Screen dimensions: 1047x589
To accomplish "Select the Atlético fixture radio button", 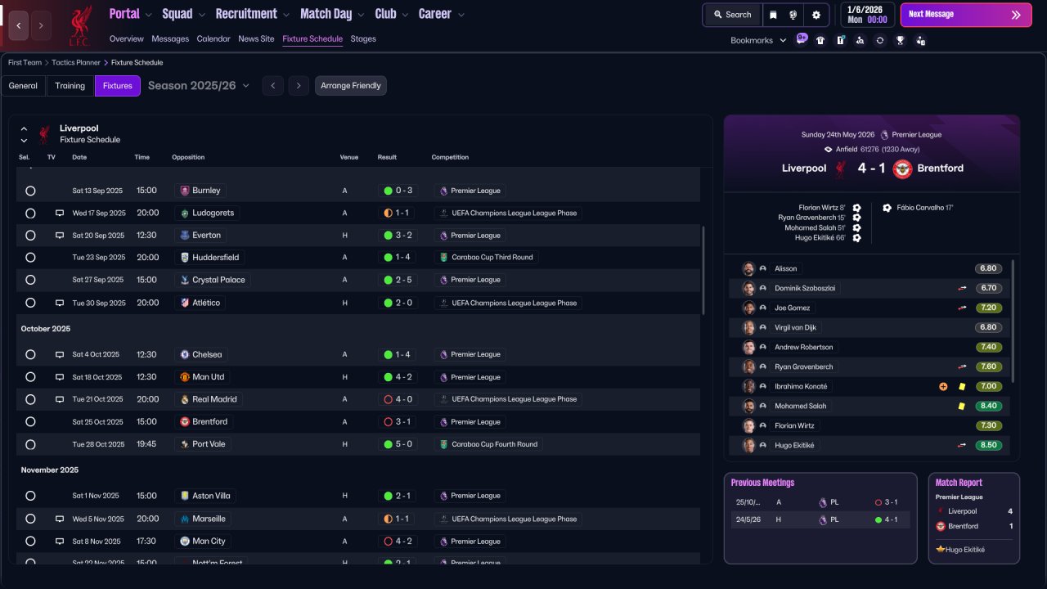I will (x=30, y=303).
